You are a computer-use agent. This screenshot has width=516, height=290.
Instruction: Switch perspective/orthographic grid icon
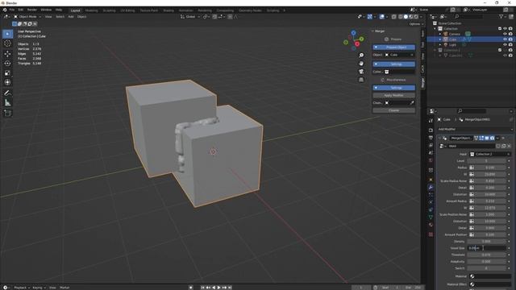(x=361, y=80)
